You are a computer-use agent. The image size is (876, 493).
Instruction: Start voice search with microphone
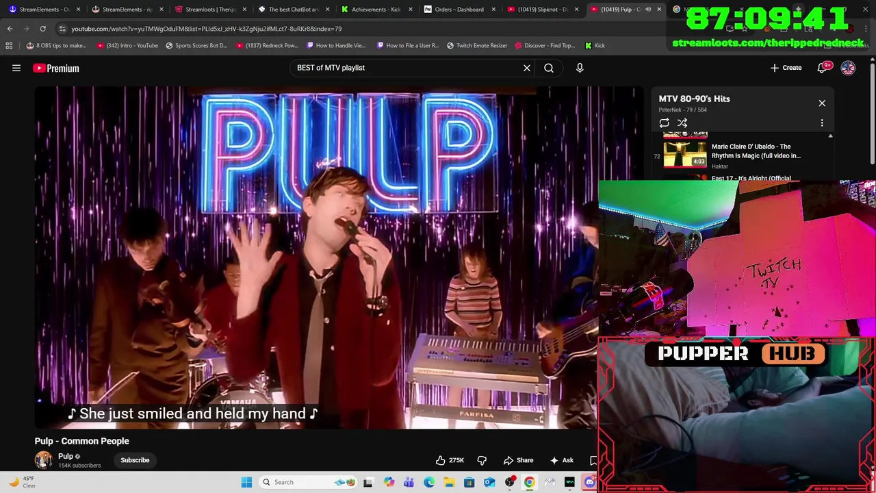pos(580,68)
